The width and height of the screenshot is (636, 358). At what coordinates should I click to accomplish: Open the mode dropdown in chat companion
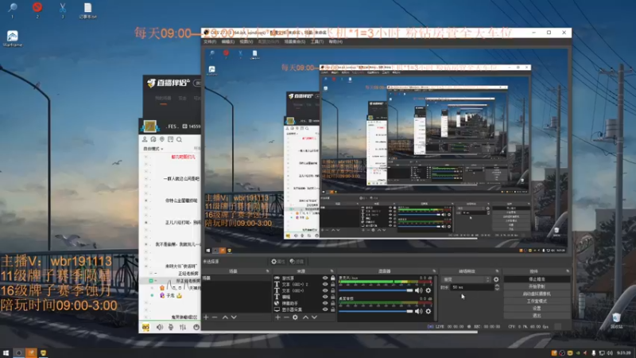153,149
